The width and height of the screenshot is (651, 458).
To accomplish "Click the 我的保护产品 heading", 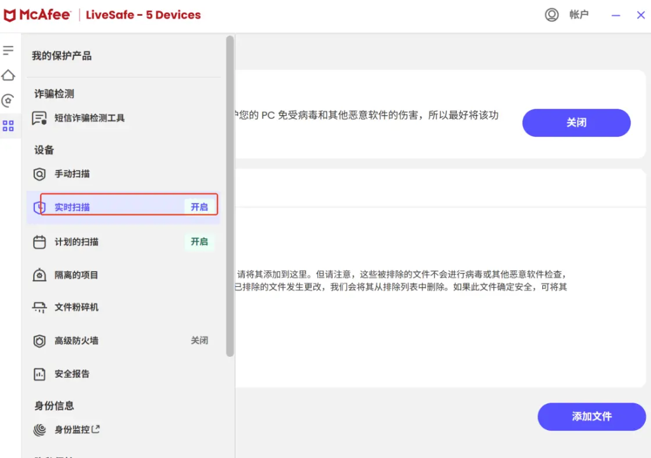I will click(x=62, y=56).
